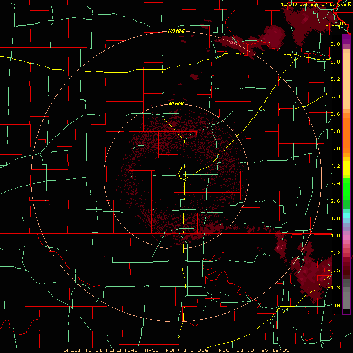353x353 pixels.
Task: Pick the yellow segment of the color bar
Action: pos(346,168)
